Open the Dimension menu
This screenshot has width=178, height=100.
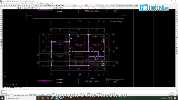click(31, 3)
